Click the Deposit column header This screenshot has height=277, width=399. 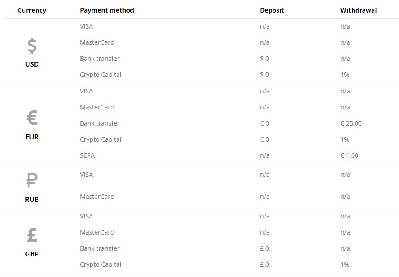click(272, 10)
